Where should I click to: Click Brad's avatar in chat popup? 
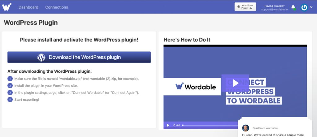point(245,128)
